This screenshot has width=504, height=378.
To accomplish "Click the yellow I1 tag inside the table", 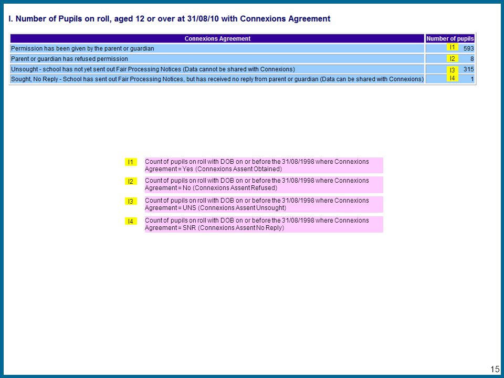I will click(452, 47).
